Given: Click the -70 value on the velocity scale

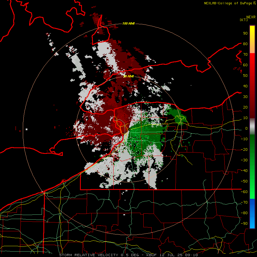Looking at the screenshot, I should click(244, 202).
